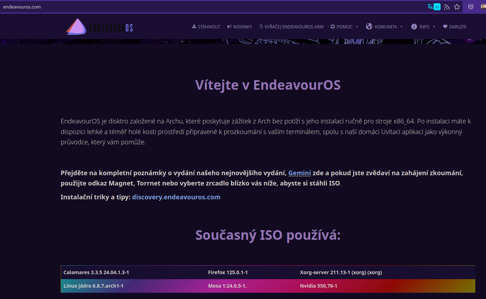The width and height of the screenshot is (486, 299).
Task: Select the Linux jádro 6.8.7.arch1-1 cell
Action: tap(133, 286)
